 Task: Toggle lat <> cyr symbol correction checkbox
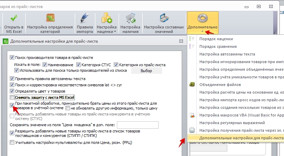pos(12,85)
